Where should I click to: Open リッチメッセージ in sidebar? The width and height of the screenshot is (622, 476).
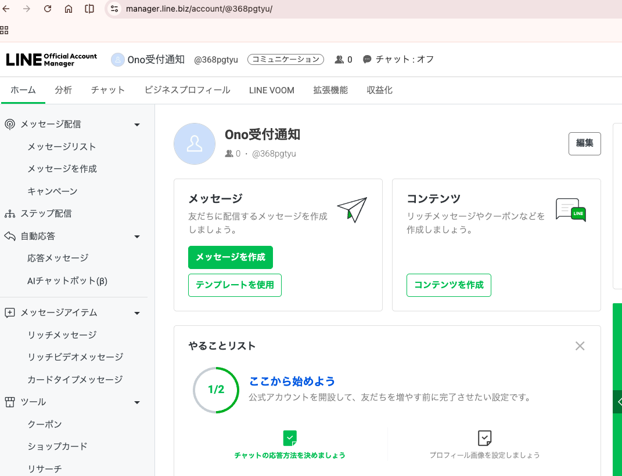coord(62,335)
